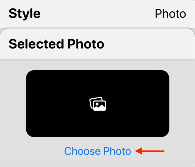This screenshot has width=195, height=167.
Task: Click the white gallery glyph in black box
Action: (98, 104)
